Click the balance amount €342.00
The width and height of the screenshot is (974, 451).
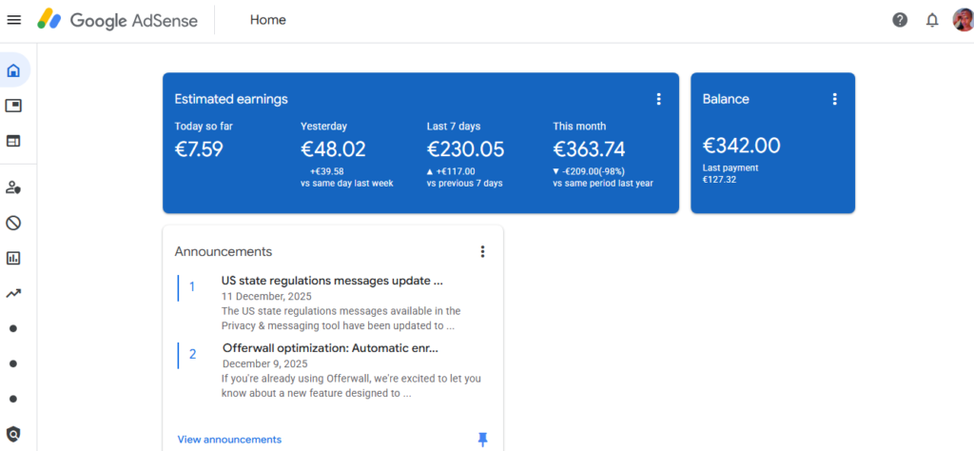(x=742, y=146)
